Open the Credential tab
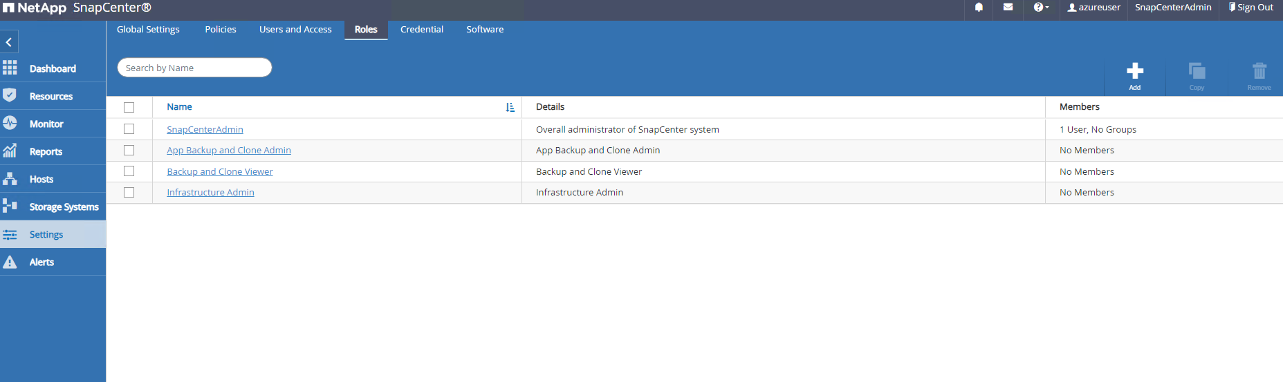Viewport: 1283px width, 382px height. pos(421,30)
